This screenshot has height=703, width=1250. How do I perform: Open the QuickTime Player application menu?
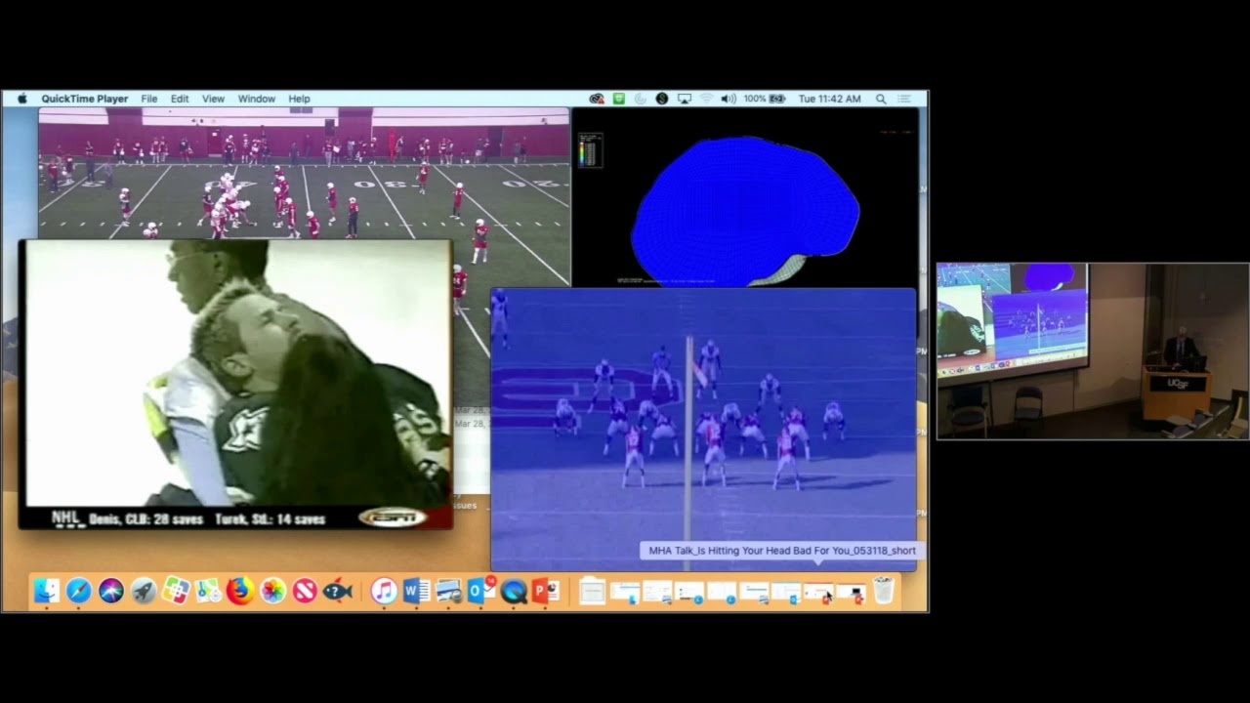pos(85,99)
